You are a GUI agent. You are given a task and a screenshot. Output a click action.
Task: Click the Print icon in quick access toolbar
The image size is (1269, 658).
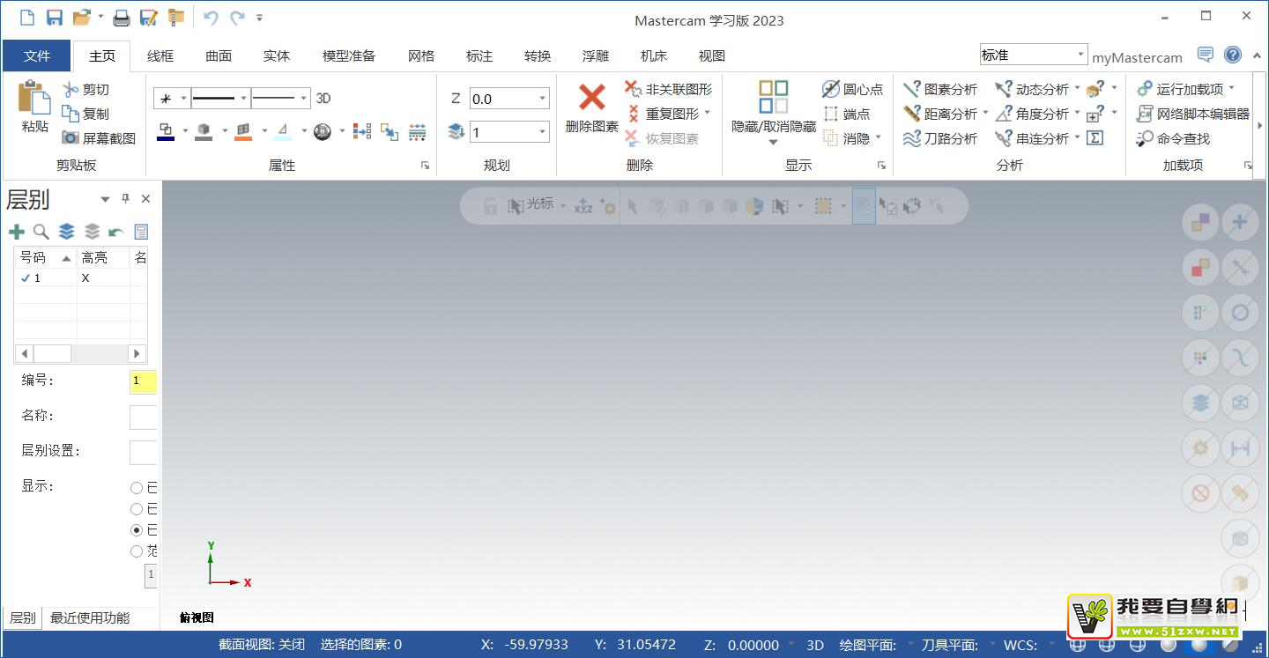point(122,18)
